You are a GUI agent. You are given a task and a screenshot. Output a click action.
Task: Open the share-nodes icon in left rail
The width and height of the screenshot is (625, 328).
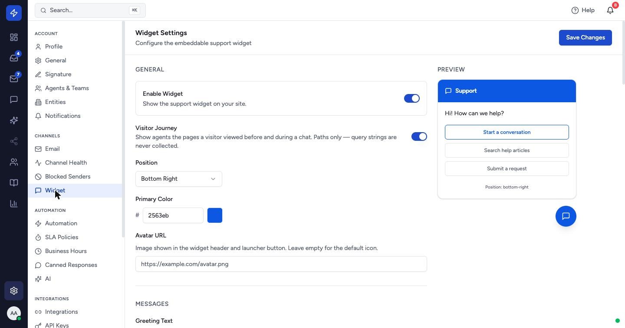(x=14, y=141)
